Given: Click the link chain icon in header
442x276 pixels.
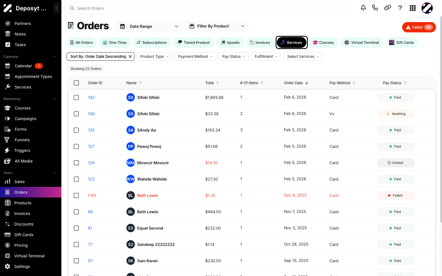Looking at the screenshot, I should (388, 8).
